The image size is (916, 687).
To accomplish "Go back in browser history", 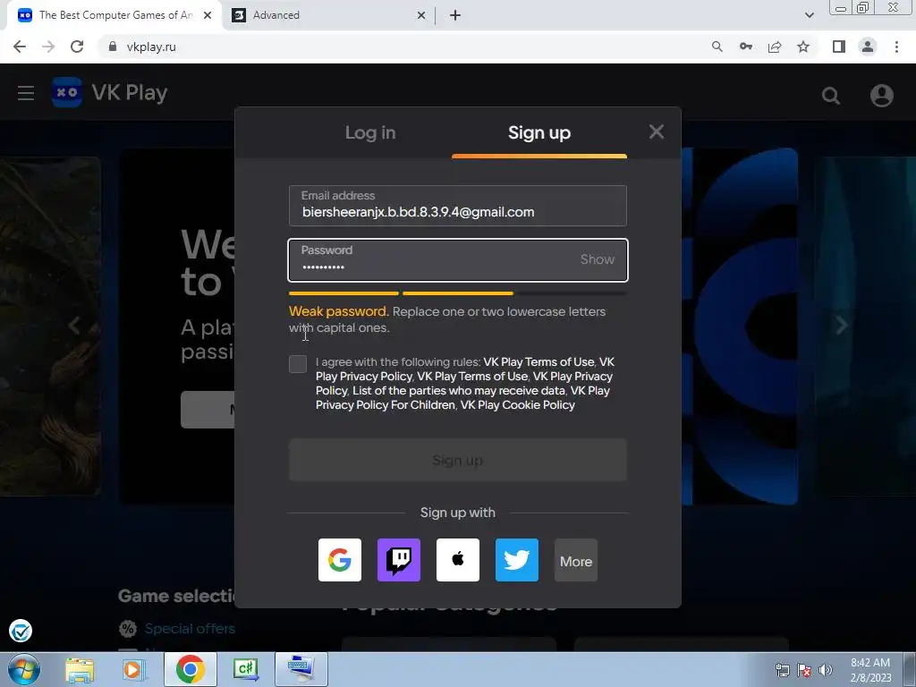I will (20, 47).
